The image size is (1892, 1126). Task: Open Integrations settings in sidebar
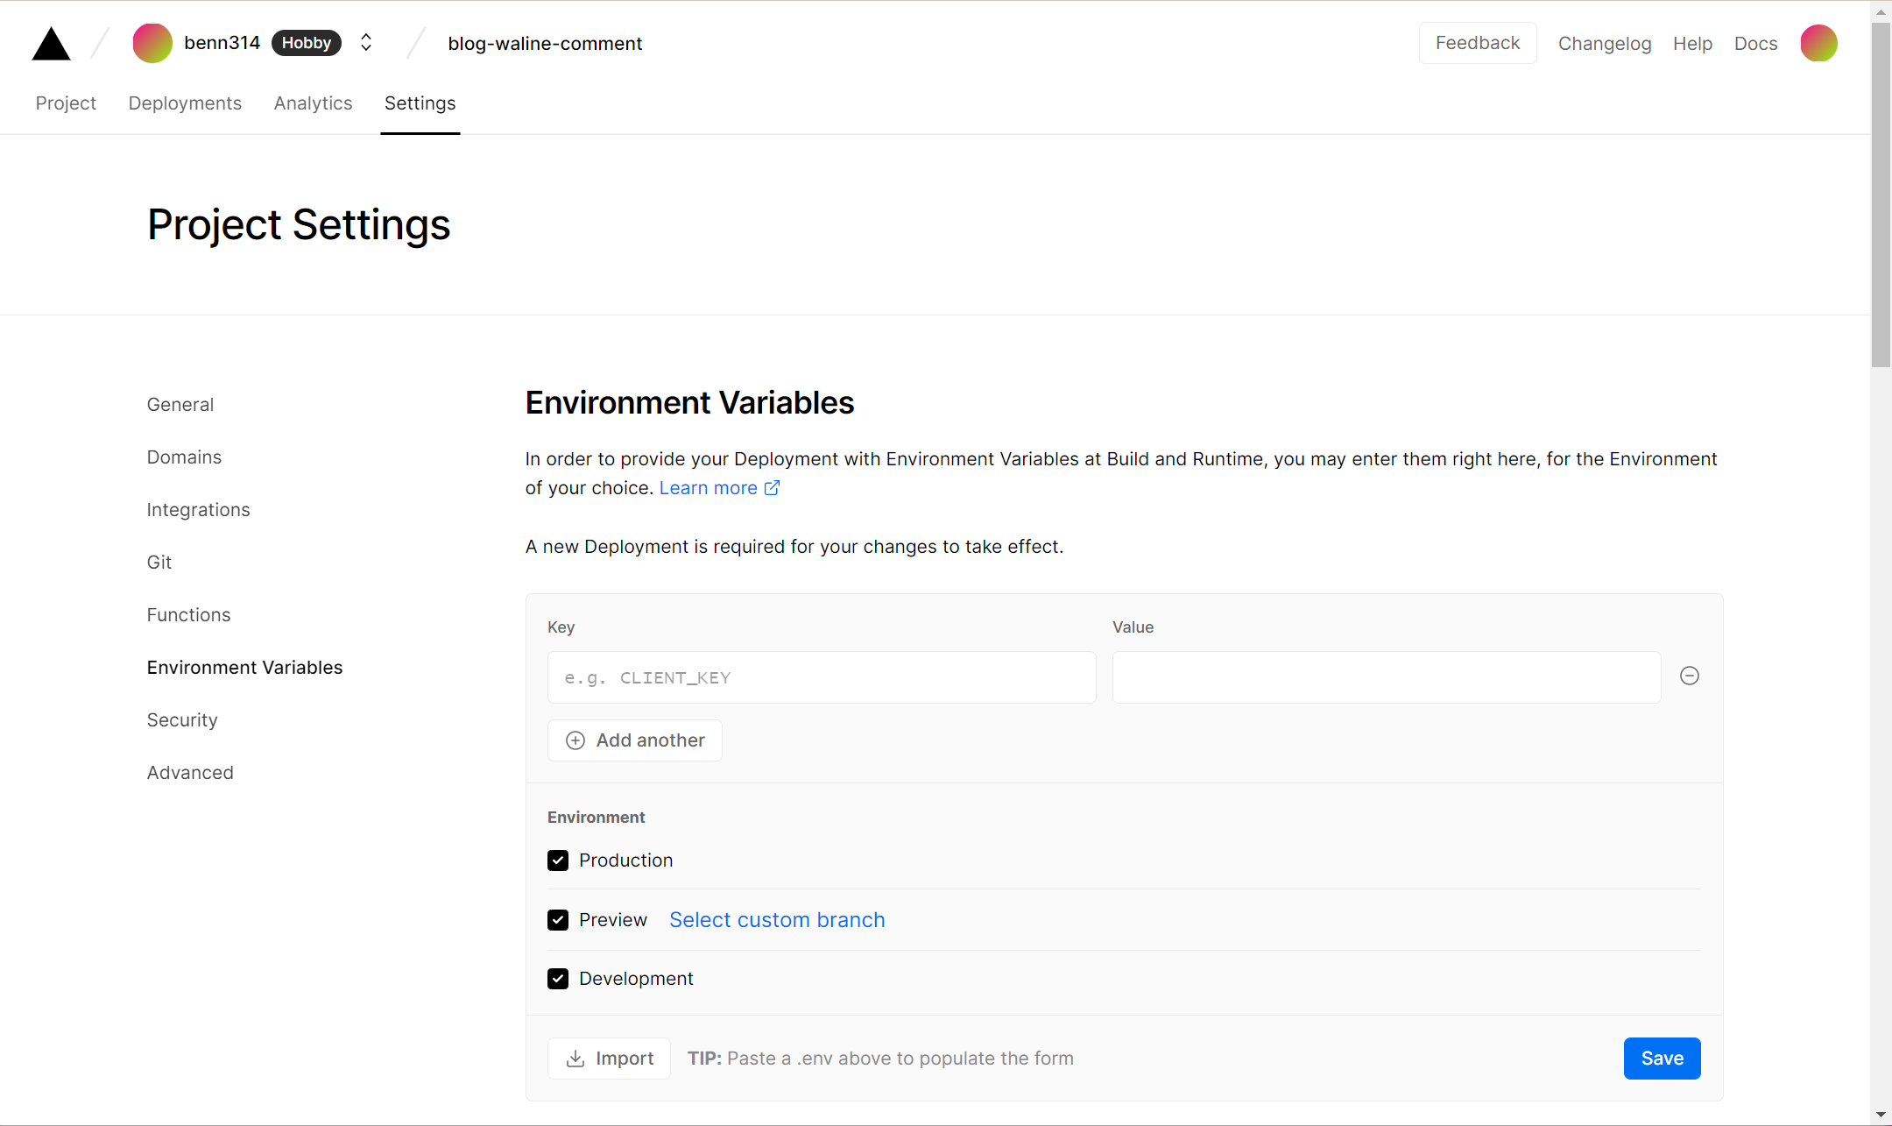(x=198, y=510)
